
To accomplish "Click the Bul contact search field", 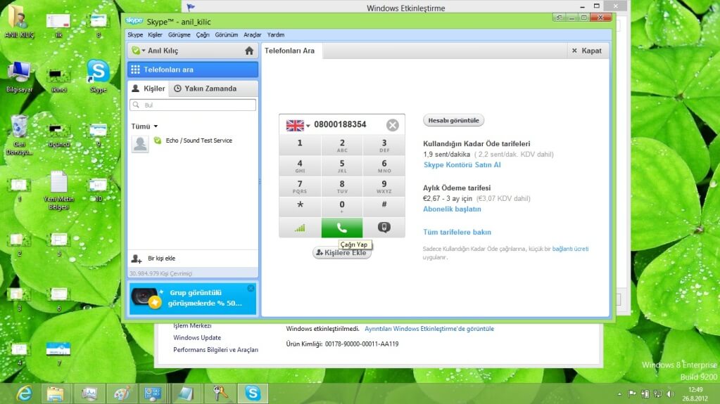I will pos(193,105).
